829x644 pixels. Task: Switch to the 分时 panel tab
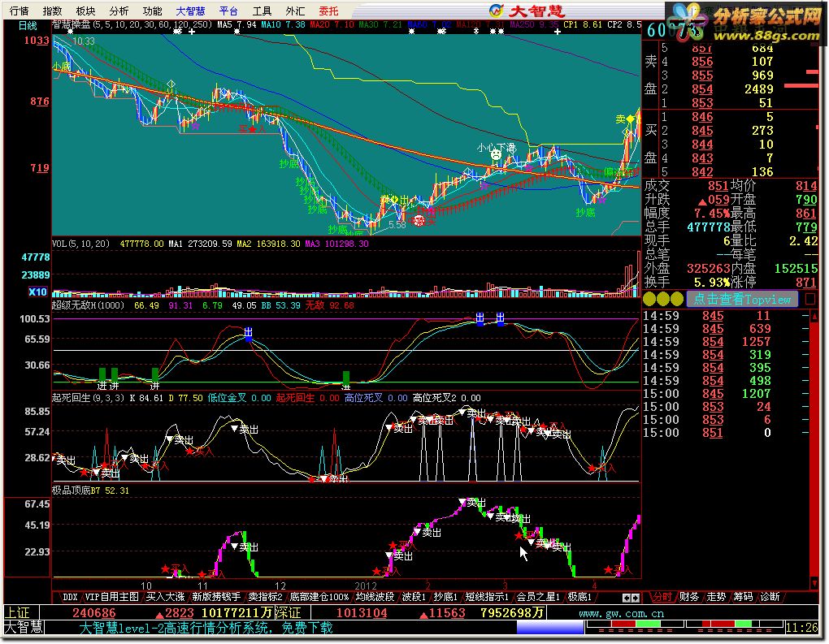click(x=662, y=597)
